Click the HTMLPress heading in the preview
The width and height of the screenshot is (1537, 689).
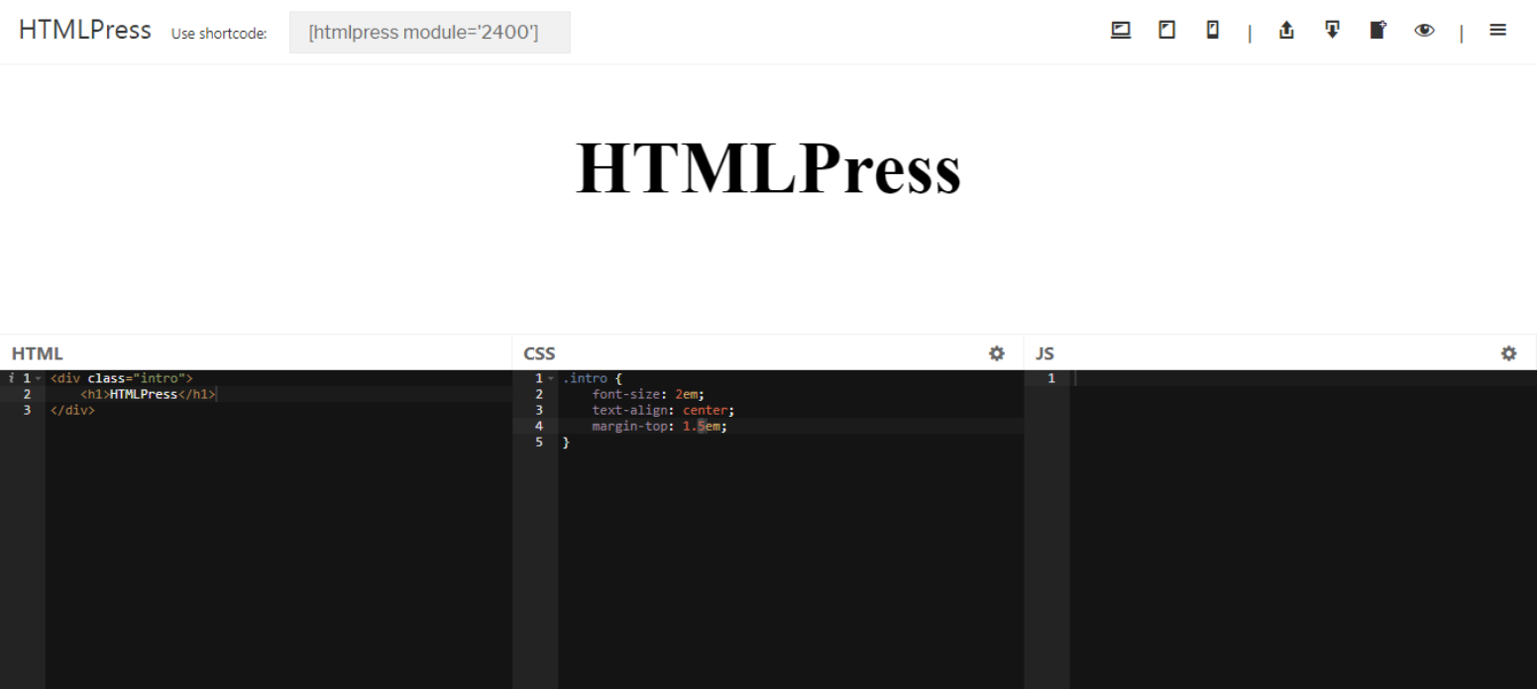(768, 168)
